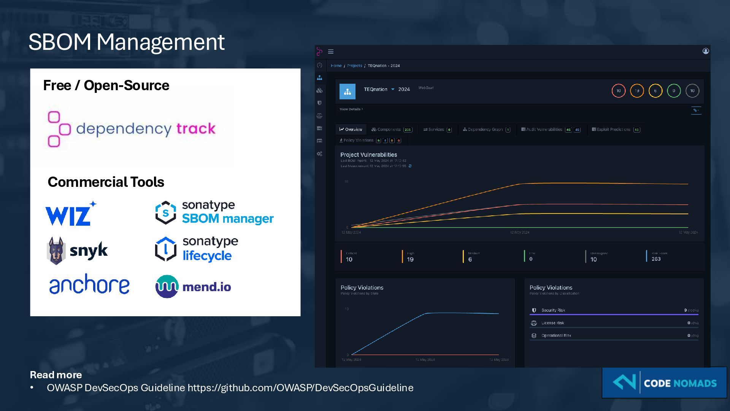Click the Home breadcrumb link
The width and height of the screenshot is (730, 411).
tap(336, 66)
